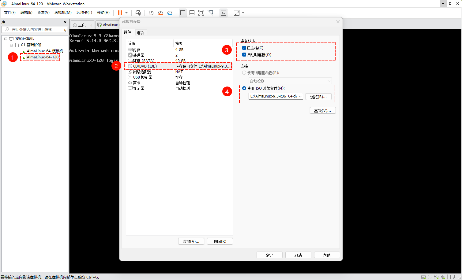Select 使用 ISO 映像文件(M) radio button
Viewport: 462px width, 280px height.
(244, 88)
